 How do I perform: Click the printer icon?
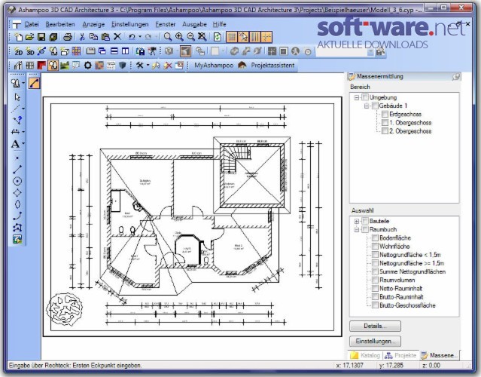pyautogui.click(x=68, y=37)
